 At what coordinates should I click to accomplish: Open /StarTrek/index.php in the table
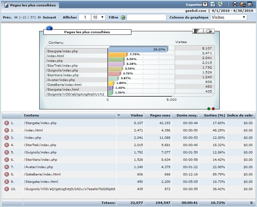point(40,145)
